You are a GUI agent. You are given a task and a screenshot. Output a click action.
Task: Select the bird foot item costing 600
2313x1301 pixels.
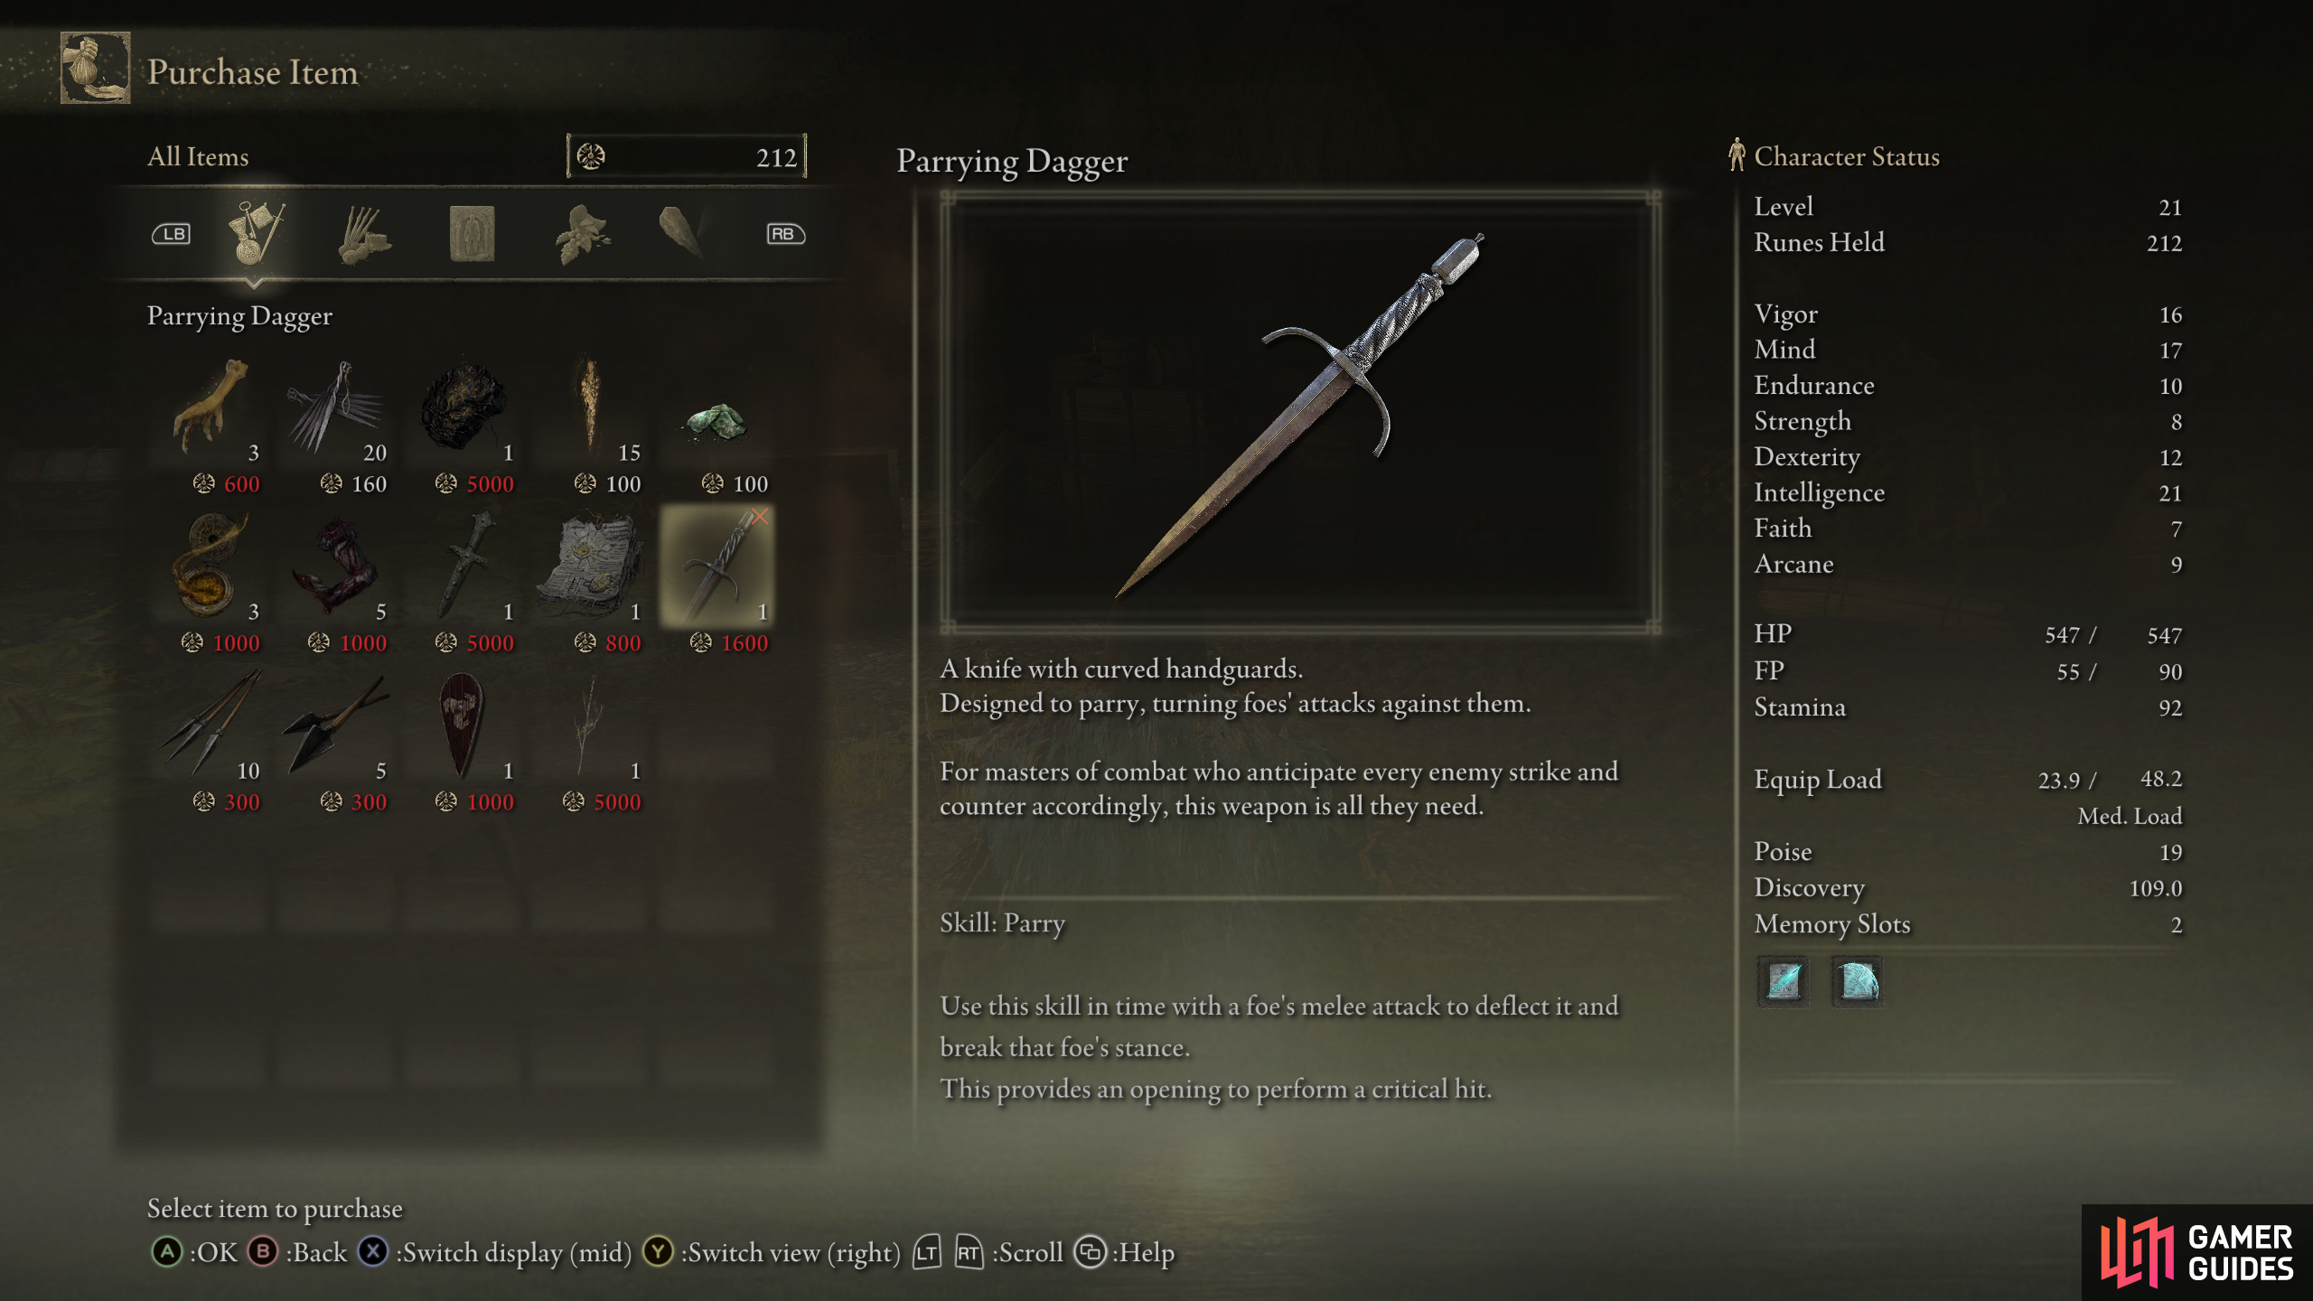point(213,423)
